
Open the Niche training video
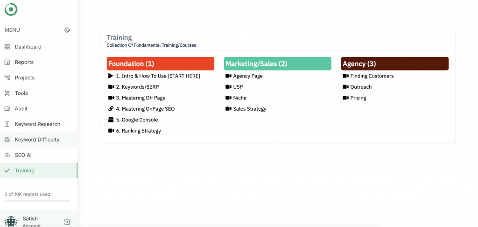240,98
